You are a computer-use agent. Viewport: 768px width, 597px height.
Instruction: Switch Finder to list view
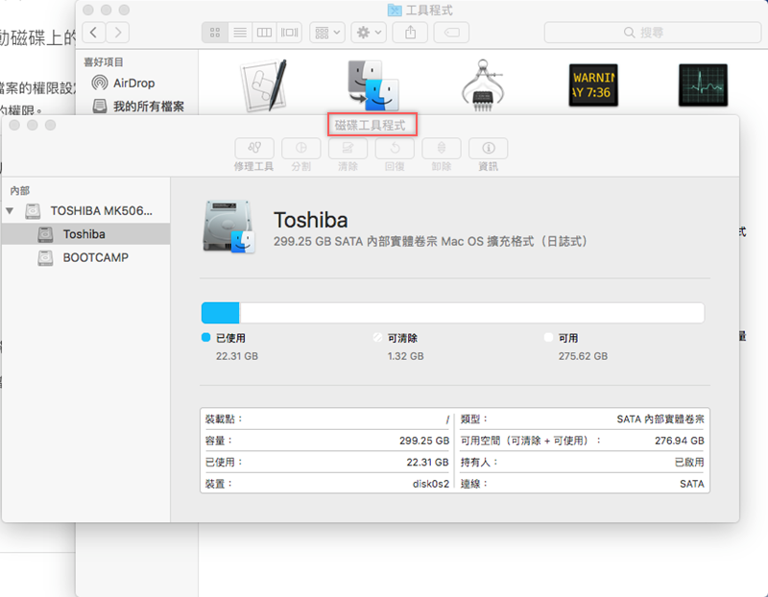(x=240, y=33)
